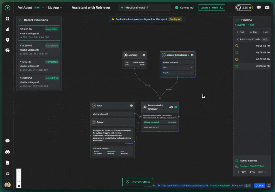Select the 08:05:57 PM timeline event
This screenshot has height=192, width=275.
pyautogui.click(x=252, y=66)
